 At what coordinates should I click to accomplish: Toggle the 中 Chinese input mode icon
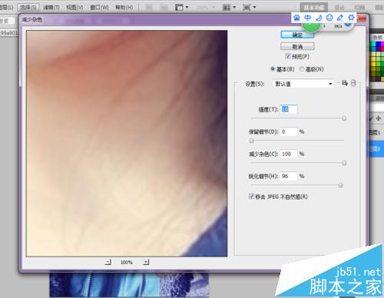click(x=308, y=18)
